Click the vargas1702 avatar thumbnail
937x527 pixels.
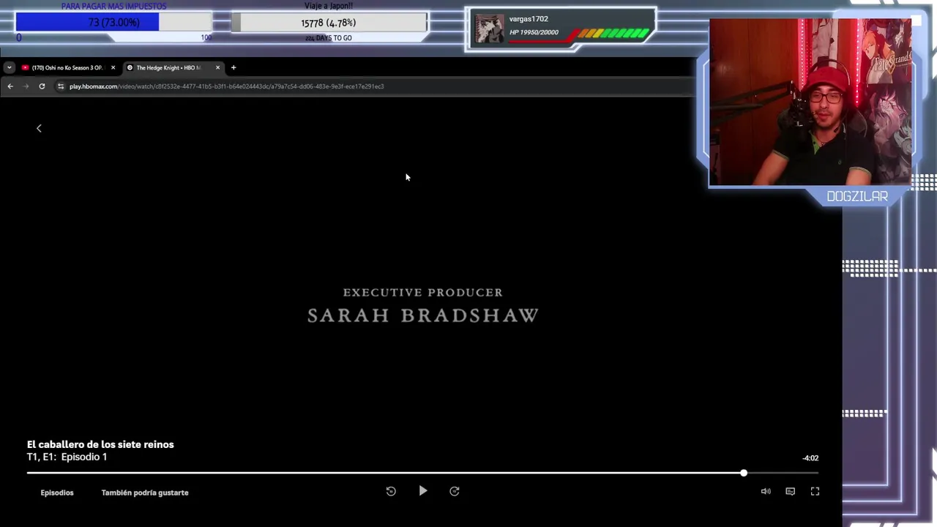pyautogui.click(x=489, y=29)
